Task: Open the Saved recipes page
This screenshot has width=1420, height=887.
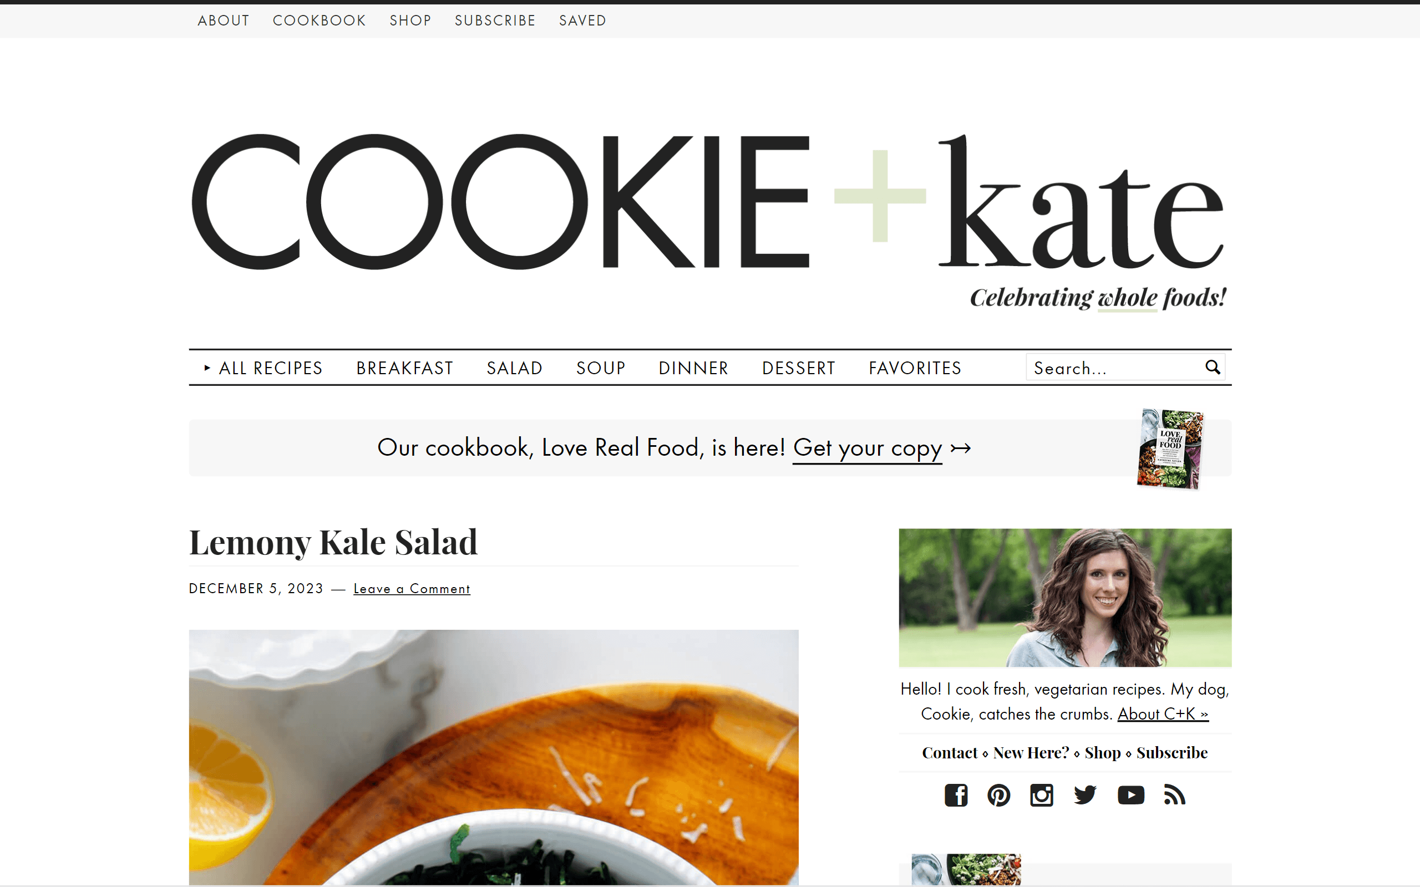Action: [x=582, y=21]
